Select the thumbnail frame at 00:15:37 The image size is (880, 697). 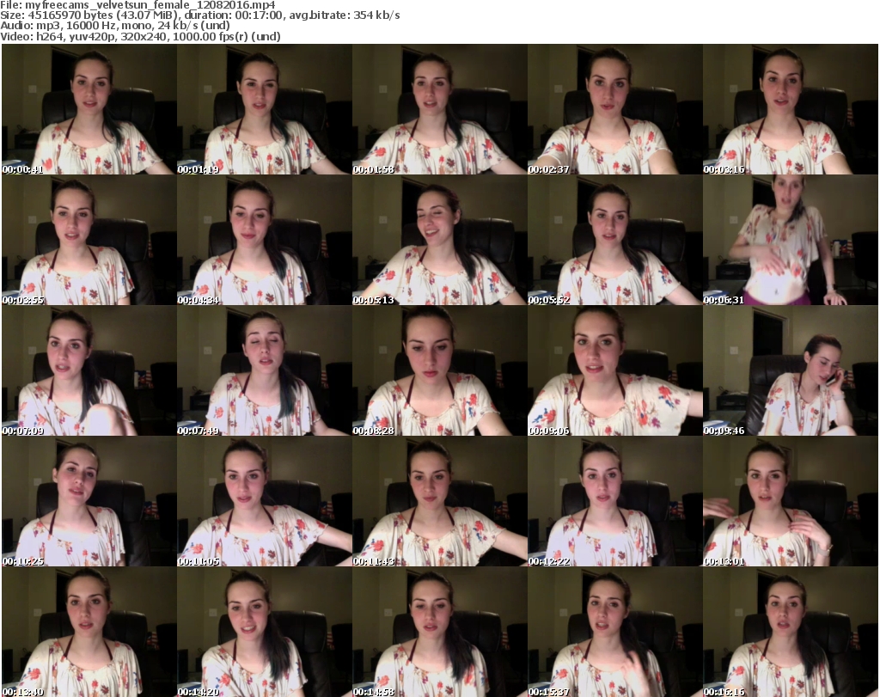(614, 632)
